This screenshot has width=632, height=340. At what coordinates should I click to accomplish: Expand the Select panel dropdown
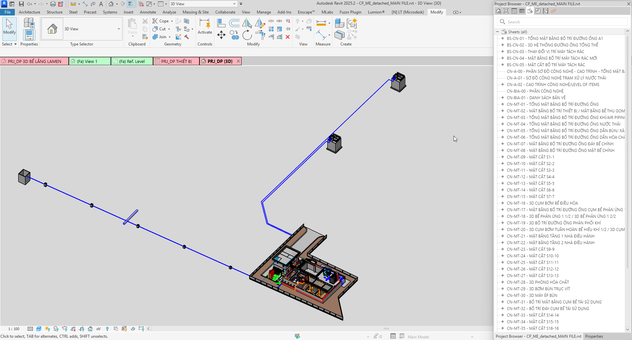pos(9,44)
